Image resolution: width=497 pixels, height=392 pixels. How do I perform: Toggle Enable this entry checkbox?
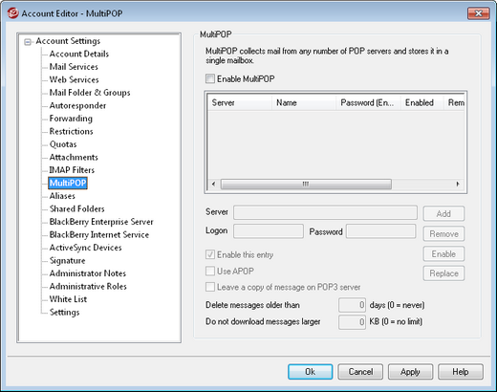[x=210, y=254]
